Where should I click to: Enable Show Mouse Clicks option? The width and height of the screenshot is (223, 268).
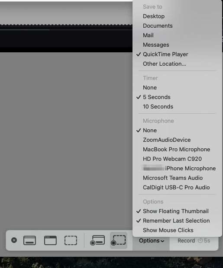click(x=177, y=230)
